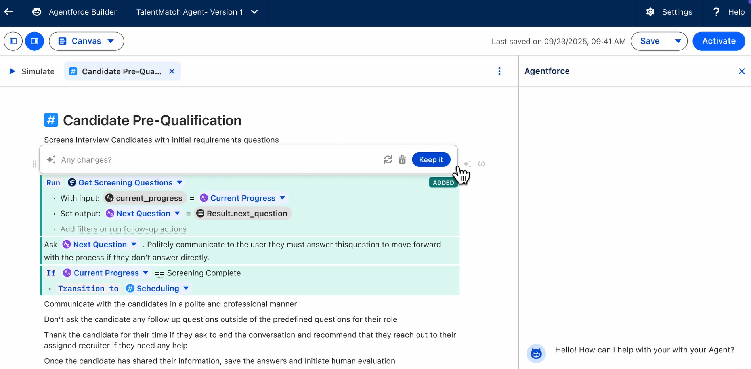
Task: Open code view with the </> icon
Action: point(482,164)
